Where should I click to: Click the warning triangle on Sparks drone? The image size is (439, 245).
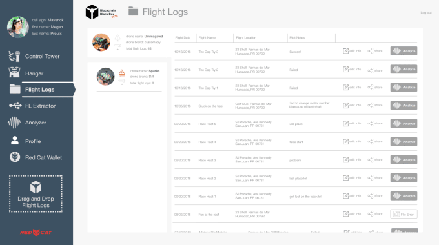click(122, 72)
